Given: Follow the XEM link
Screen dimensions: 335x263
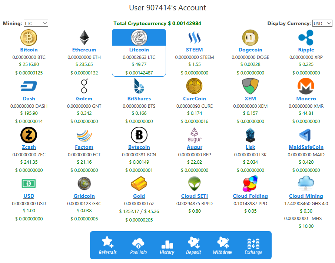Looking at the screenshot, I should [x=250, y=99].
